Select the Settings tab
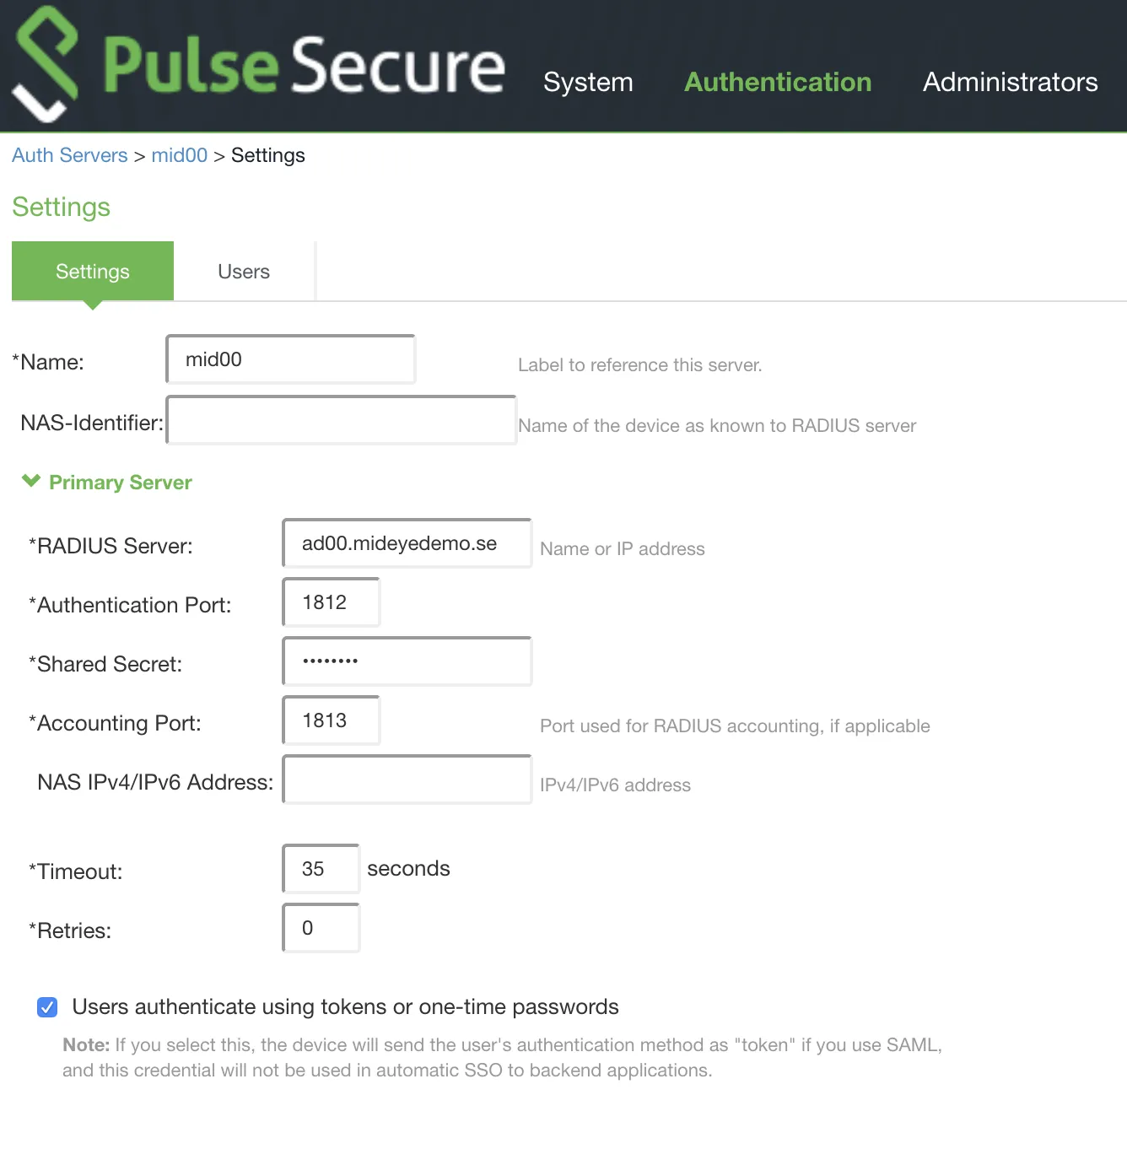This screenshot has width=1127, height=1149. 92,271
